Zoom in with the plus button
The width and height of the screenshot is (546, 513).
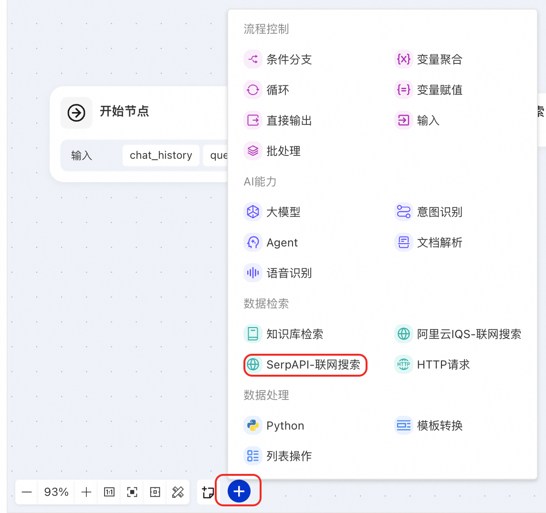coord(86,492)
